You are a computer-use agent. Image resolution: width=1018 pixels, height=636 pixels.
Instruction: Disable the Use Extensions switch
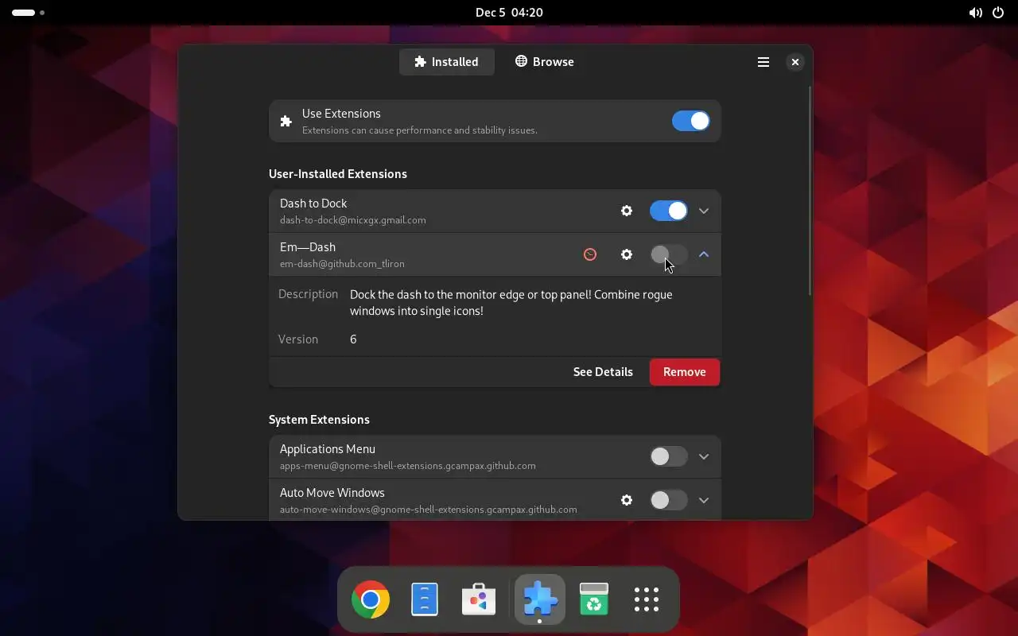pyautogui.click(x=690, y=121)
